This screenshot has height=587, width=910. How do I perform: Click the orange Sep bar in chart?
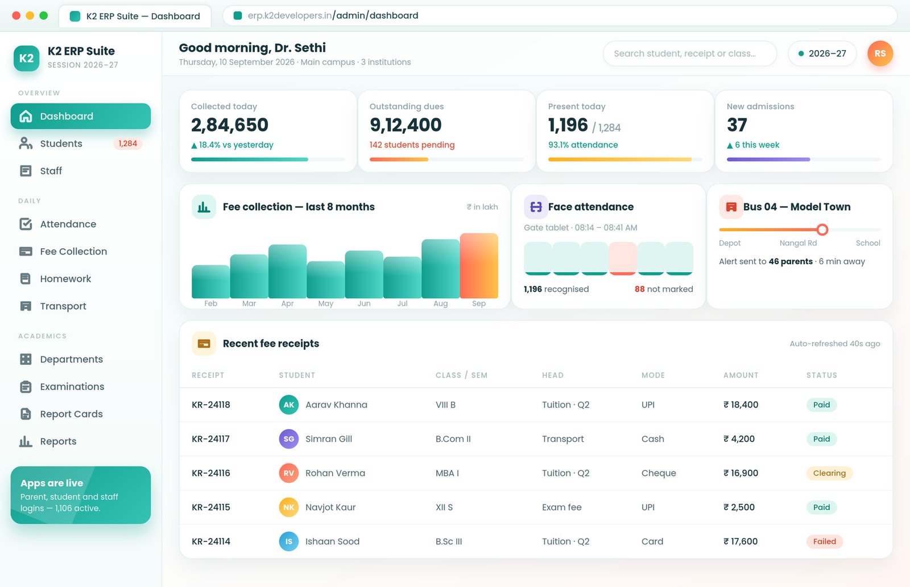479,266
